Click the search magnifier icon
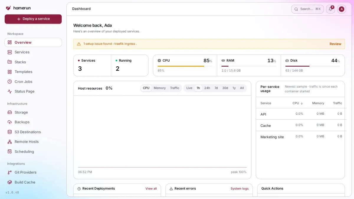 (x=296, y=9)
